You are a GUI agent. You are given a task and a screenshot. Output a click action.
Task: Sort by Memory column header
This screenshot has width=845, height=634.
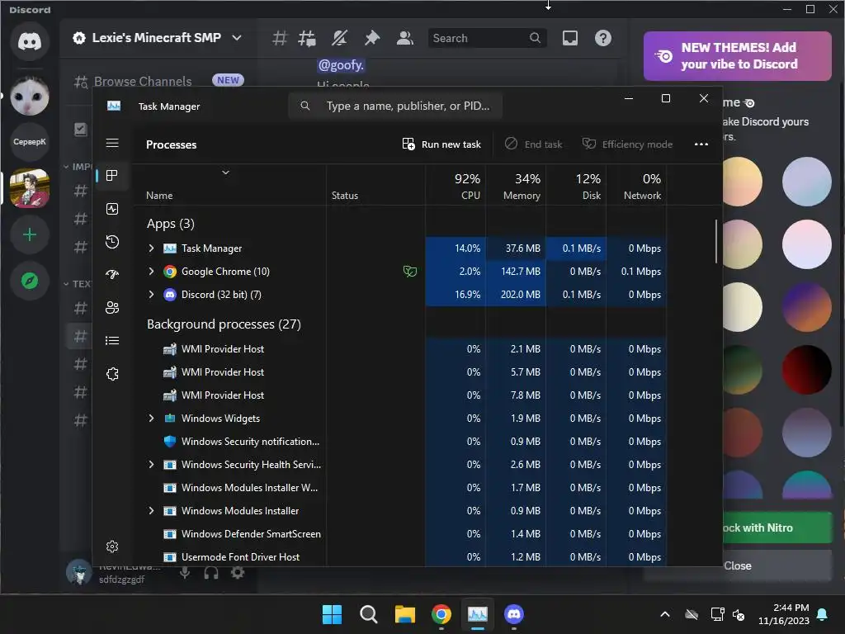tap(516, 186)
